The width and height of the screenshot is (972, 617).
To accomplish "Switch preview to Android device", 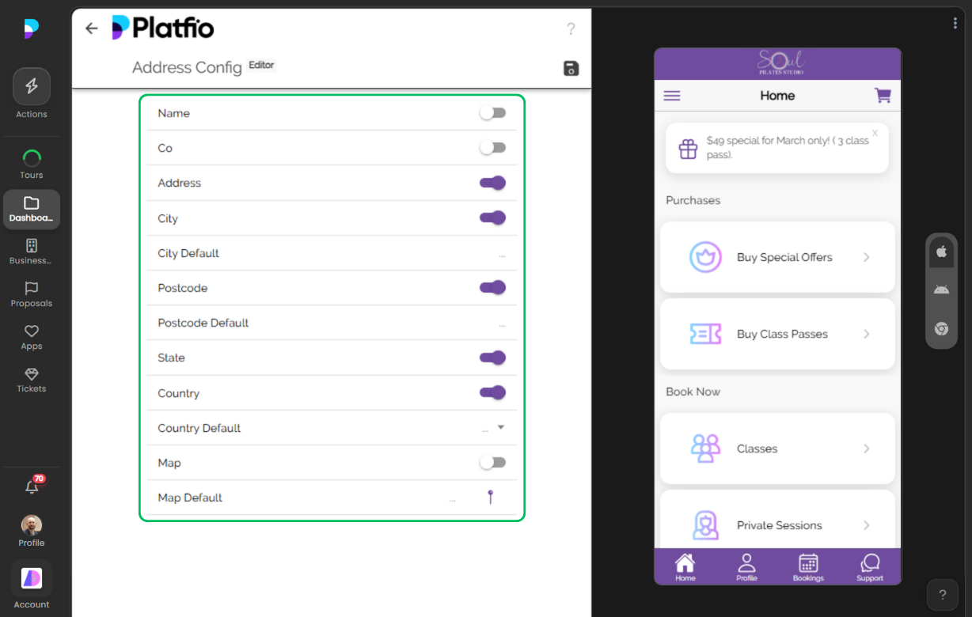I will coord(941,290).
